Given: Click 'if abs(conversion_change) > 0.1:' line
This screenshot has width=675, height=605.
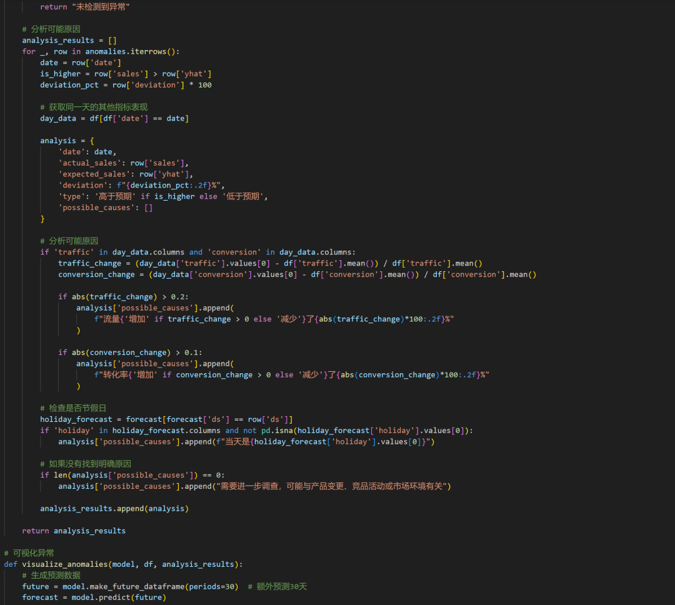Looking at the screenshot, I should tap(130, 352).
